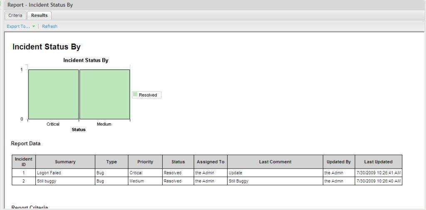The width and height of the screenshot is (426, 210).
Task: Click the Medium bar in the chart
Action: click(x=104, y=94)
